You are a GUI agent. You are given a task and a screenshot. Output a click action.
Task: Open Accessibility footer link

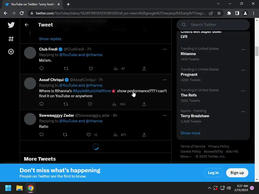[x=213, y=152]
